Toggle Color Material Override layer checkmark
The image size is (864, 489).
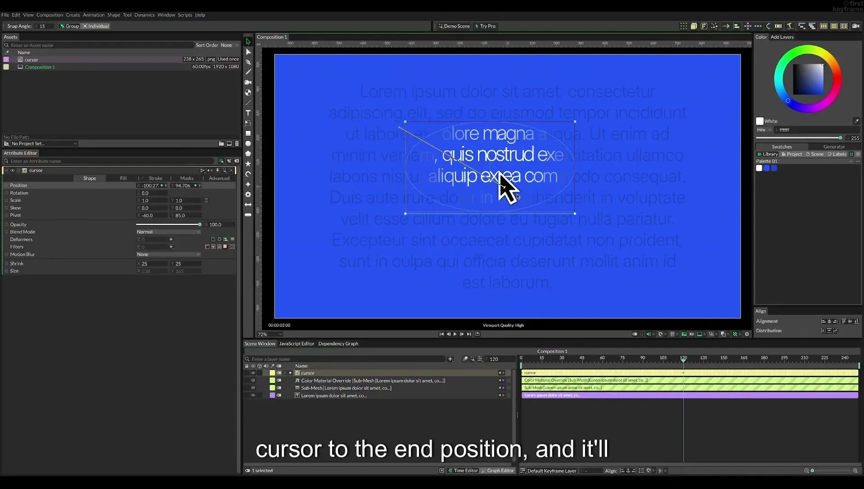(253, 381)
